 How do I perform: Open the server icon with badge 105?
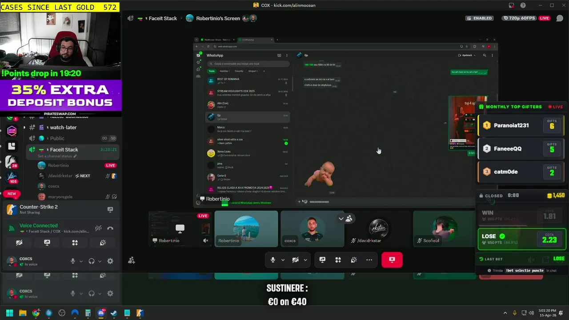(11, 178)
